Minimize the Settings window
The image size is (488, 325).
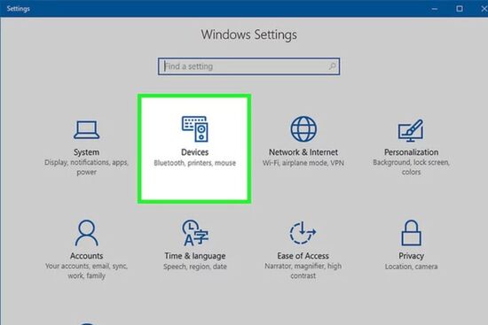click(x=435, y=9)
